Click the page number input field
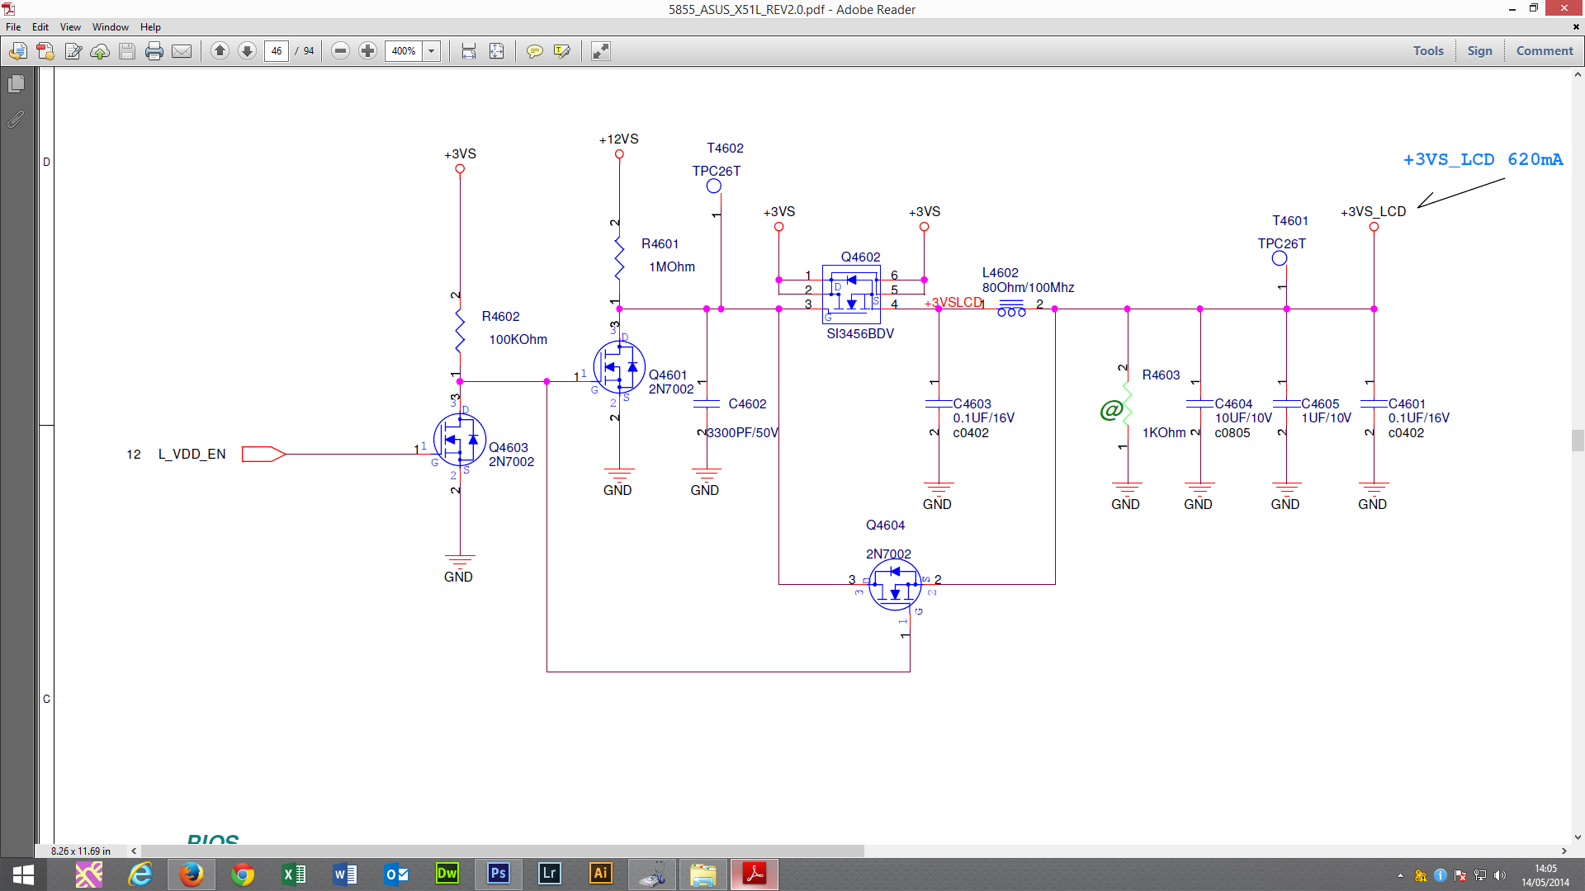The height and width of the screenshot is (891, 1585). coord(277,51)
